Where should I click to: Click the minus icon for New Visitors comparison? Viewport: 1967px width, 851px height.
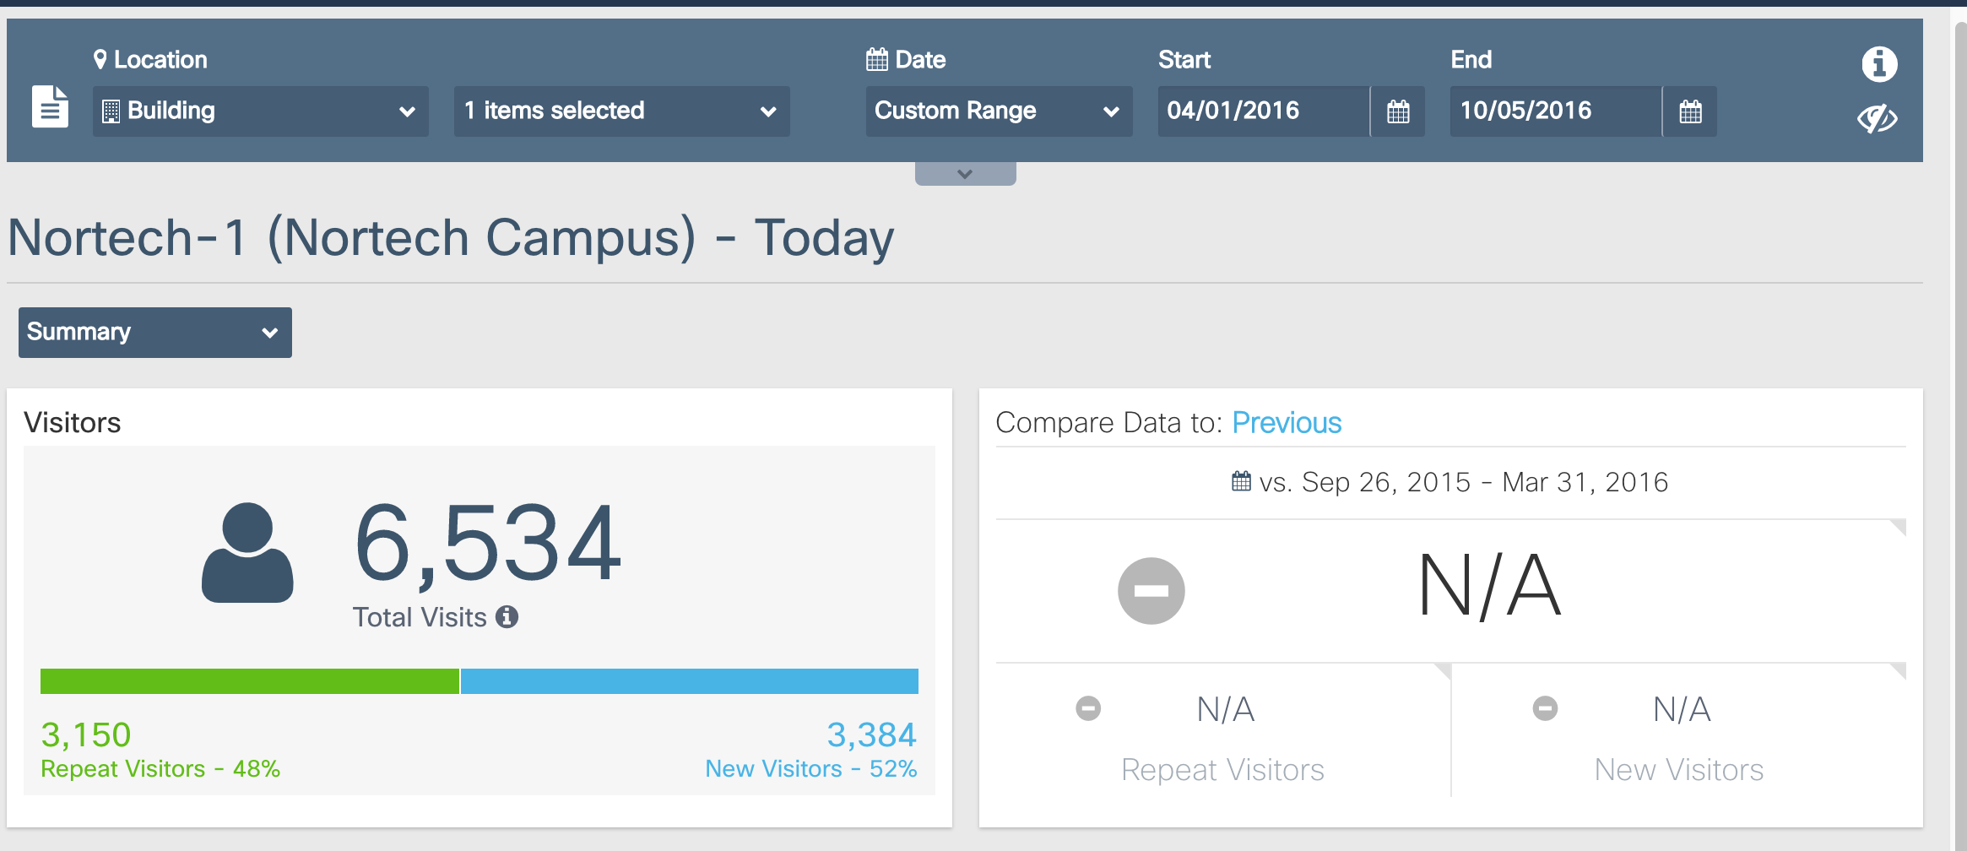point(1545,708)
